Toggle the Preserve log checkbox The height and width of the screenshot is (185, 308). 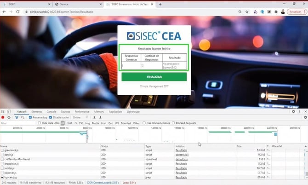tap(30, 117)
